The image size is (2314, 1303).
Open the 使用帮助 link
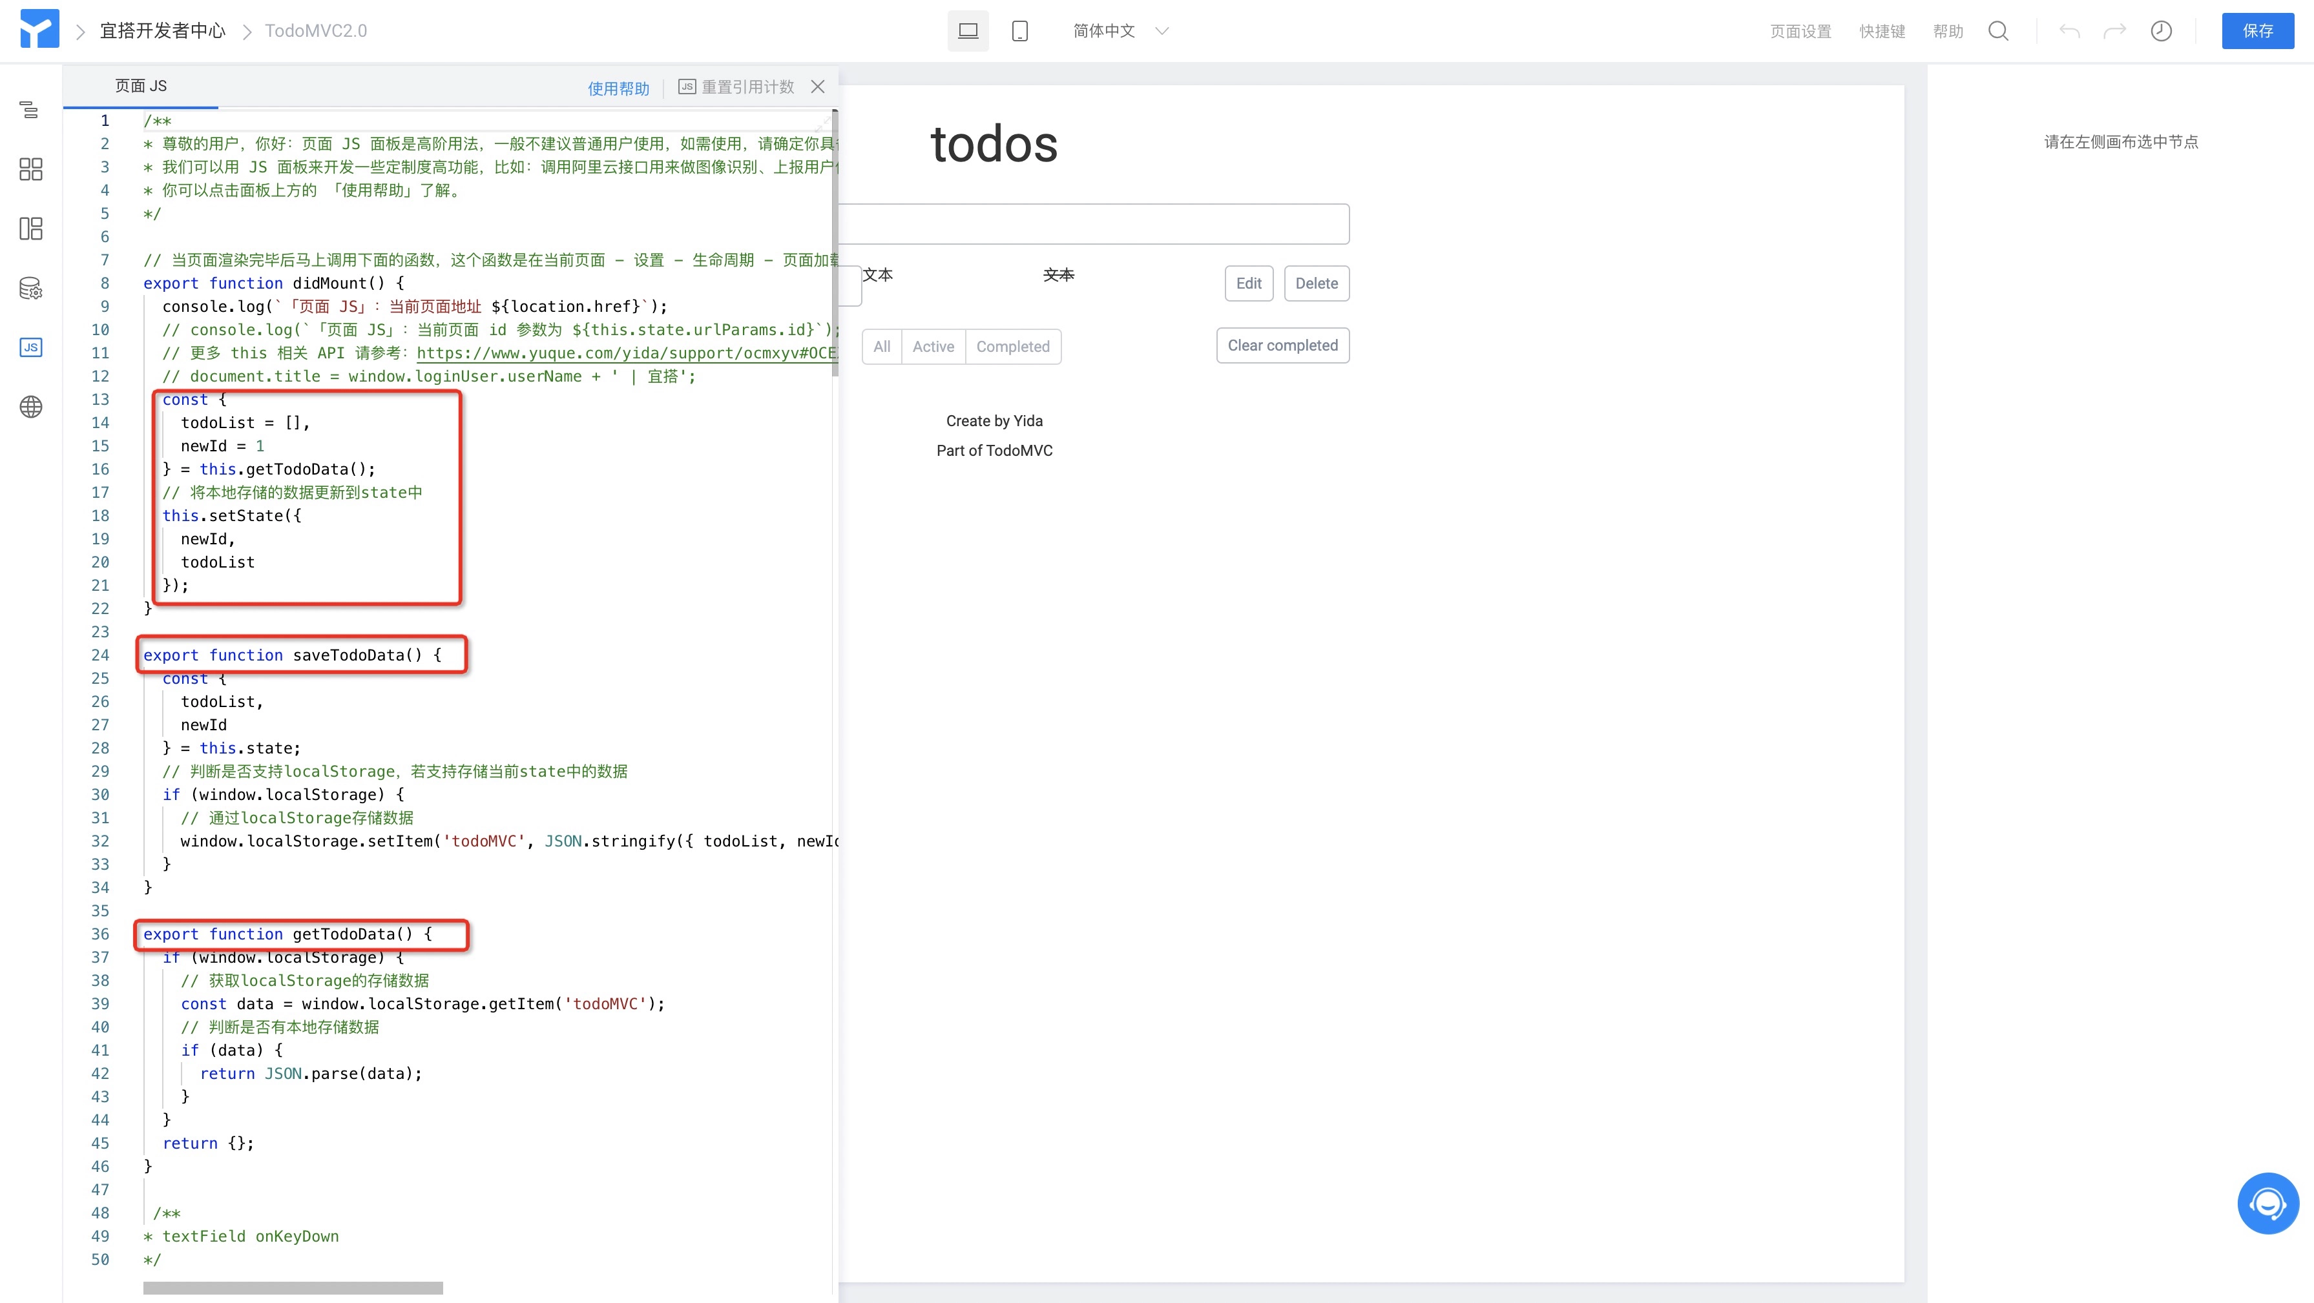(x=618, y=88)
